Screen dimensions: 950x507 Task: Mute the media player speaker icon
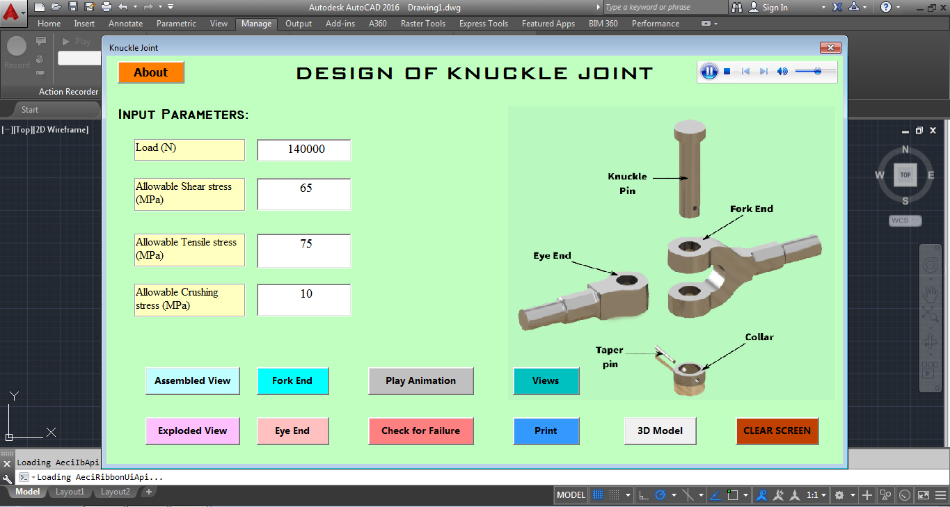[782, 72]
